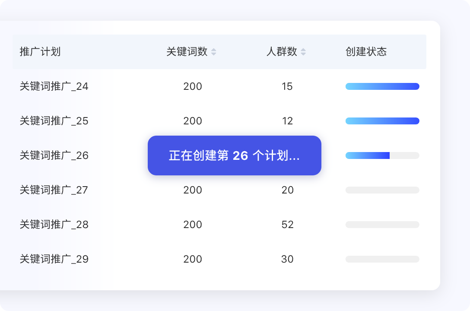Select the ascending sort caret on 关键词数

coord(213,50)
